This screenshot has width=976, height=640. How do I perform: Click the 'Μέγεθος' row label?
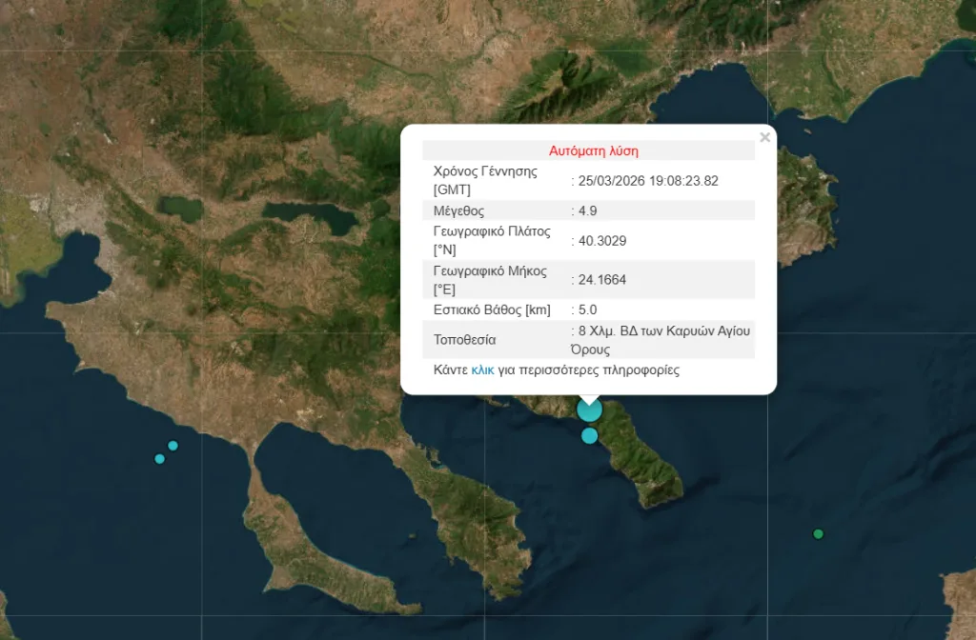pos(459,210)
